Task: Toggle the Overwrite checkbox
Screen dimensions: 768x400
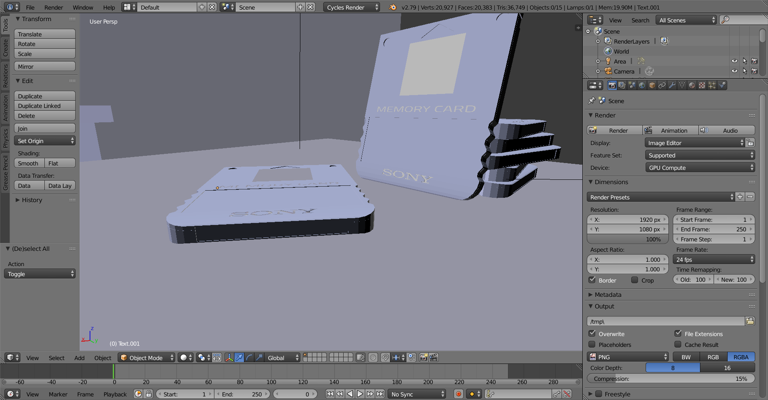Action: tap(592, 333)
